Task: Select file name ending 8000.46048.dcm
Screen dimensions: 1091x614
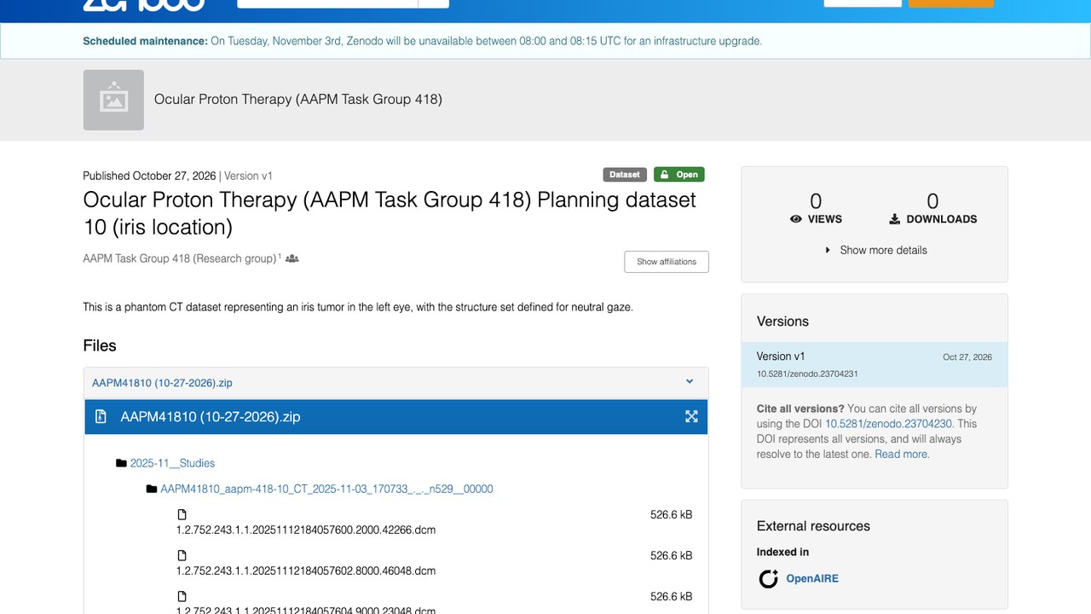Action: tap(306, 571)
